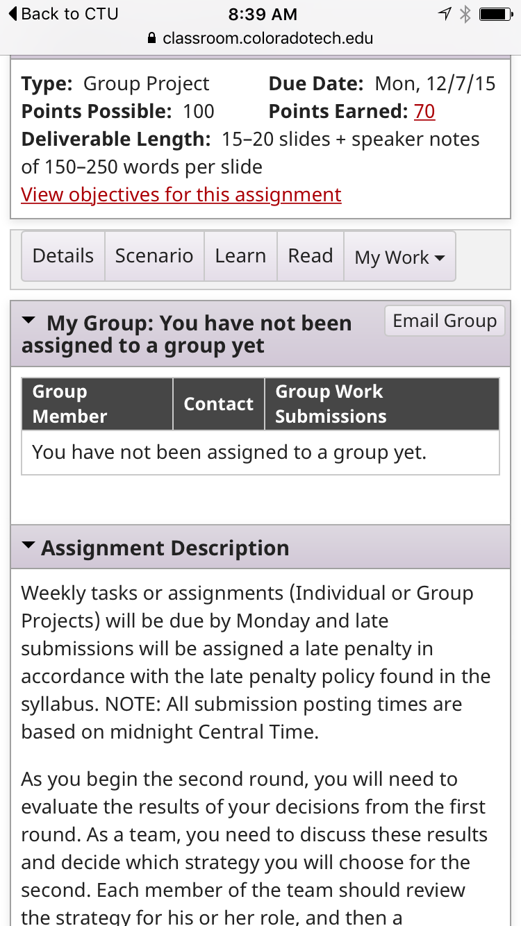The image size is (521, 926).
Task: Switch to the Details tab
Action: click(63, 256)
